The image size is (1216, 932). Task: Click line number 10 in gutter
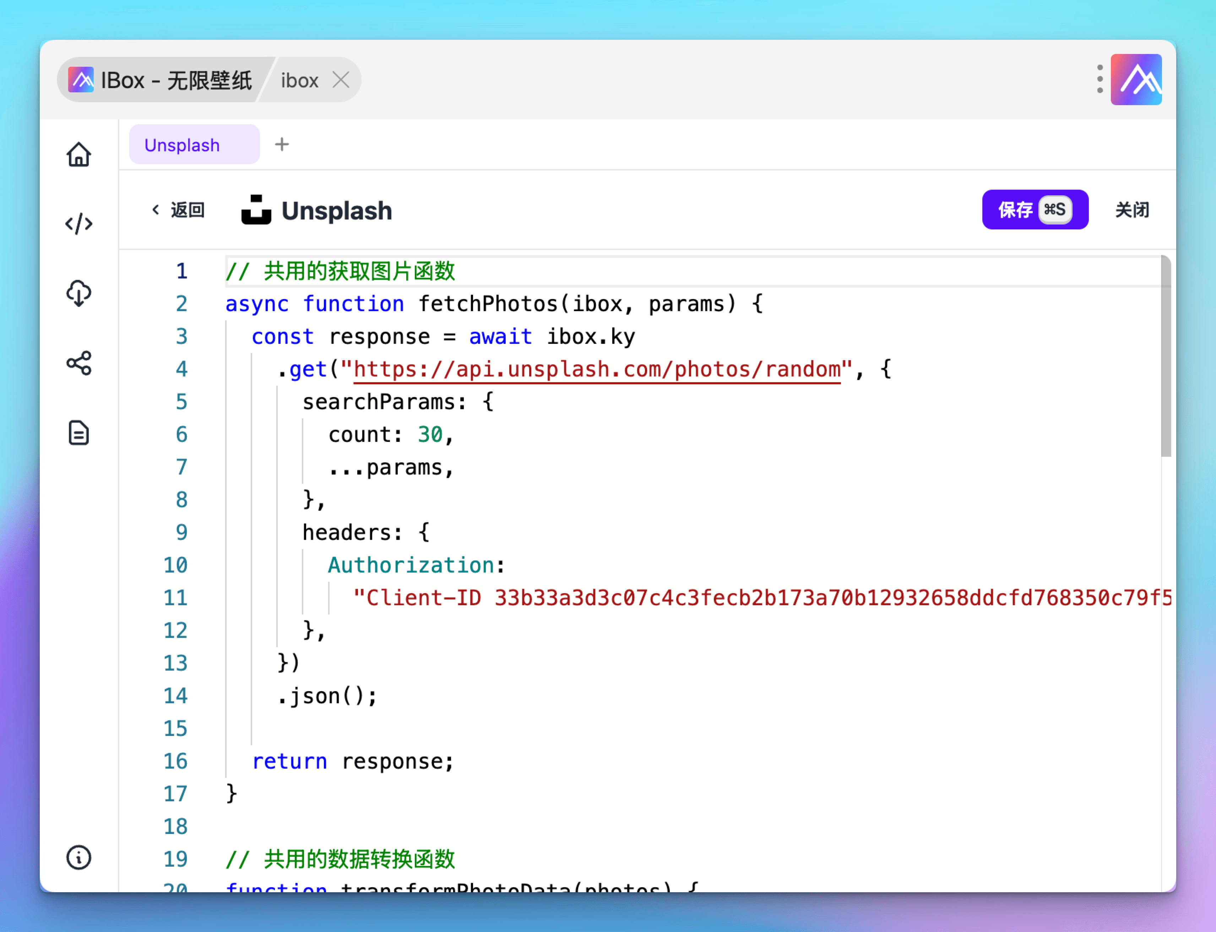tap(175, 565)
